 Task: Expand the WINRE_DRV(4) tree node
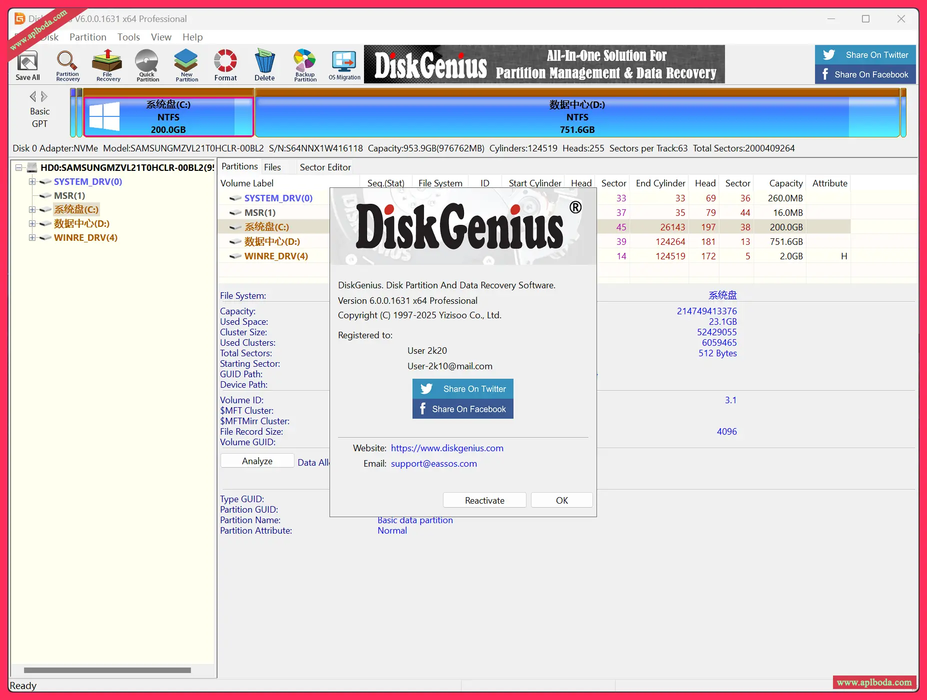click(32, 238)
